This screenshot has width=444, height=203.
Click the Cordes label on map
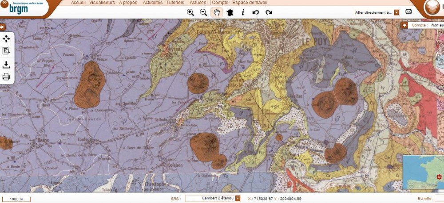[x=83, y=139]
